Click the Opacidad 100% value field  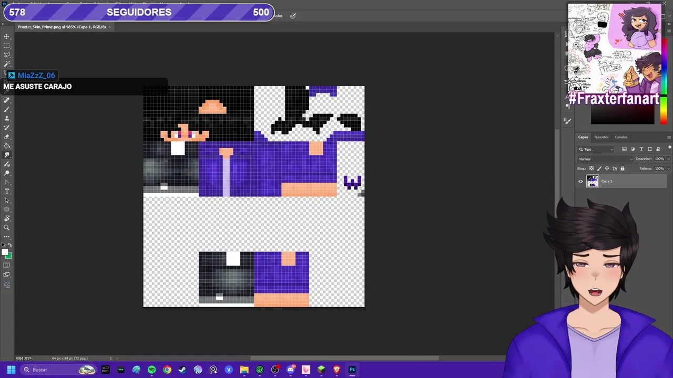tap(659, 159)
